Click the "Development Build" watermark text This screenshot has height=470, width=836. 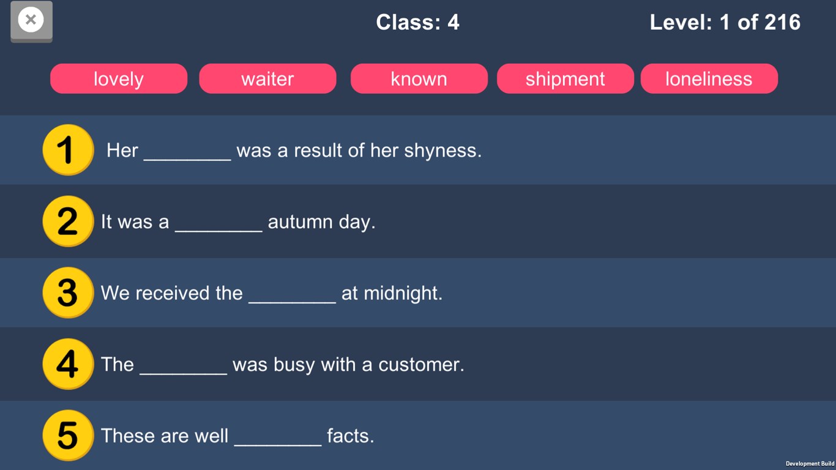coord(810,464)
